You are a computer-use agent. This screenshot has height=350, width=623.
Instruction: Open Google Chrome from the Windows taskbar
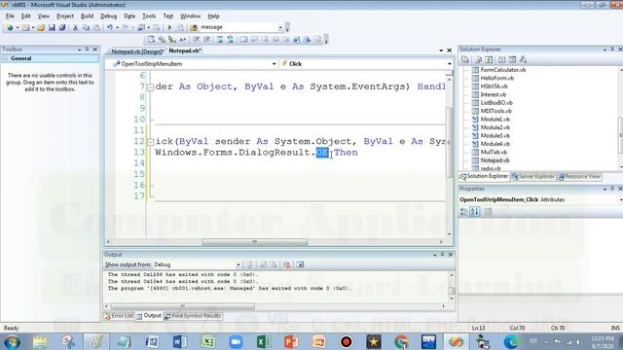(x=401, y=341)
